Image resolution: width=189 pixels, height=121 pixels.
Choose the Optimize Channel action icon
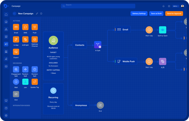click(35, 39)
